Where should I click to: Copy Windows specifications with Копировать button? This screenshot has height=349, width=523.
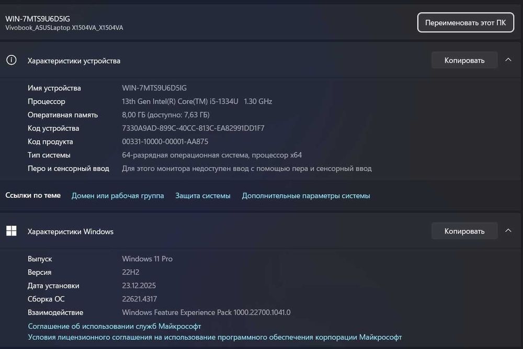click(x=464, y=231)
